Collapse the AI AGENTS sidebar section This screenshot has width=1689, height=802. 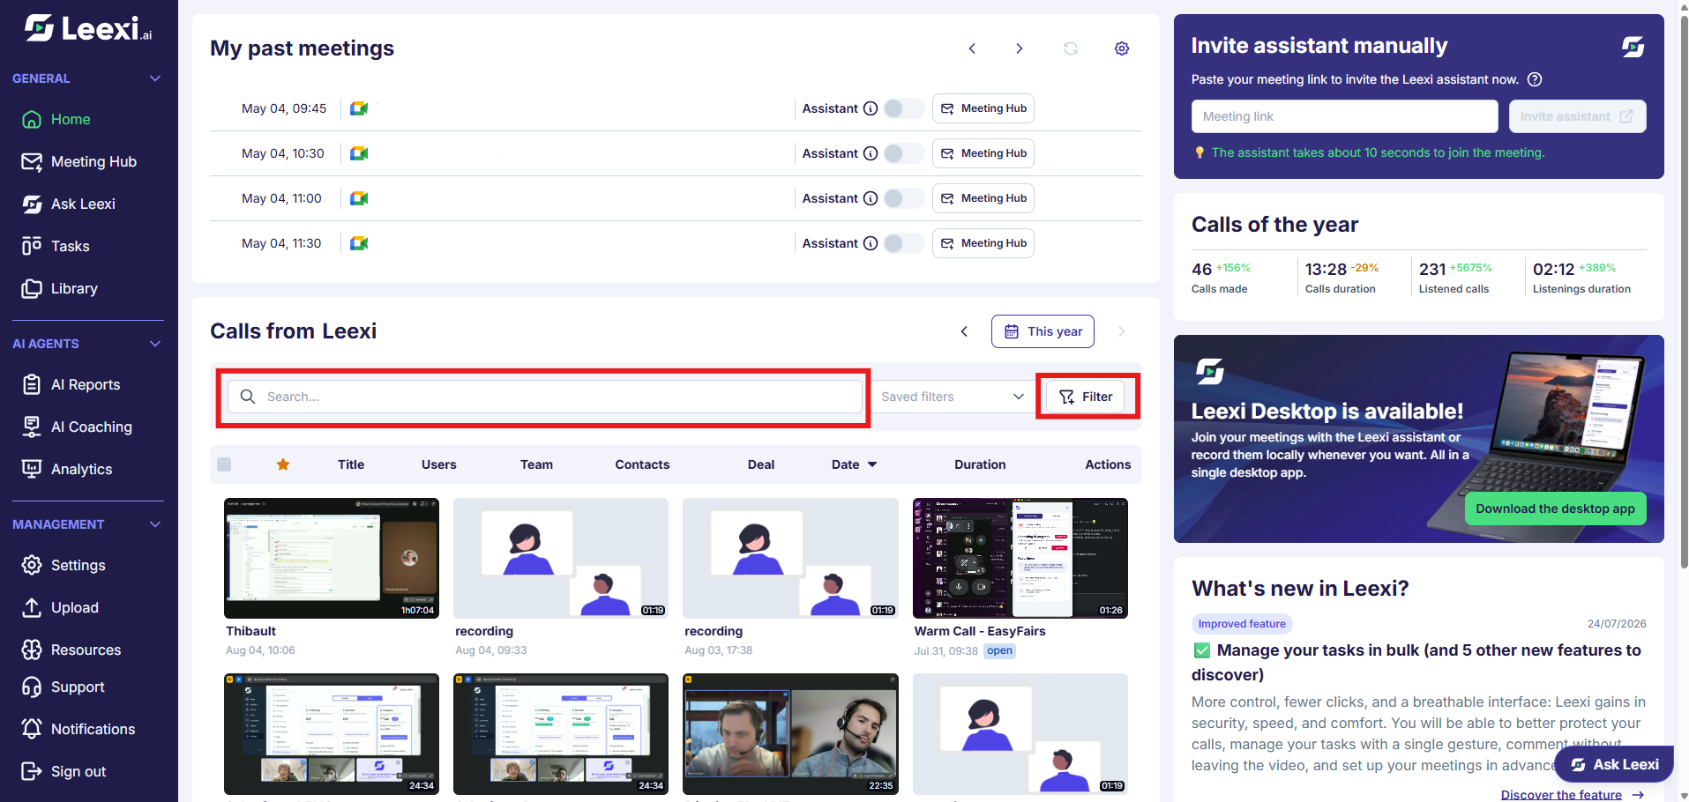tap(155, 344)
